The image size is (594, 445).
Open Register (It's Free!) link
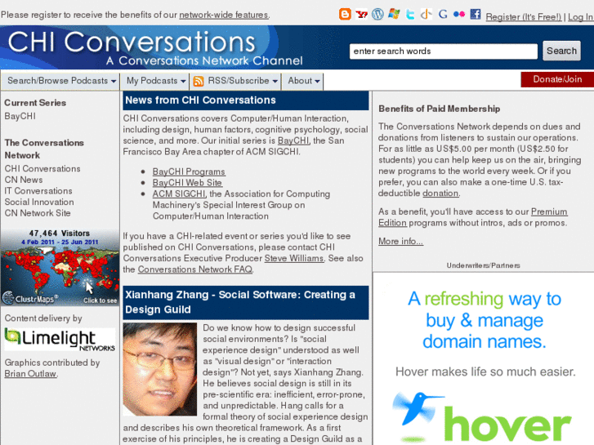pos(524,17)
